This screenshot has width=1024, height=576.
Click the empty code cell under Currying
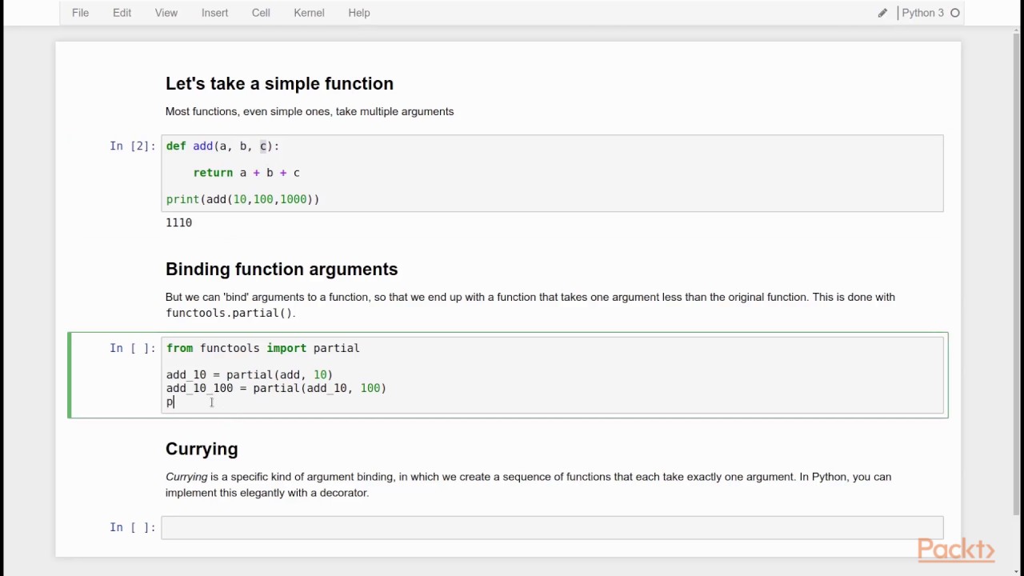pos(552,527)
